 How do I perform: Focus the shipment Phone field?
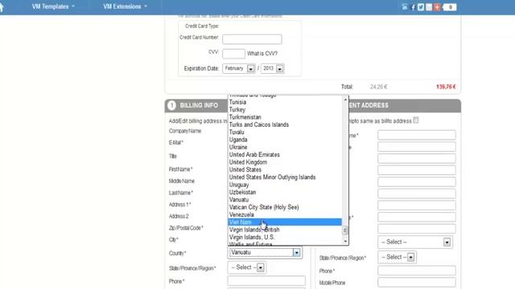[417, 271]
